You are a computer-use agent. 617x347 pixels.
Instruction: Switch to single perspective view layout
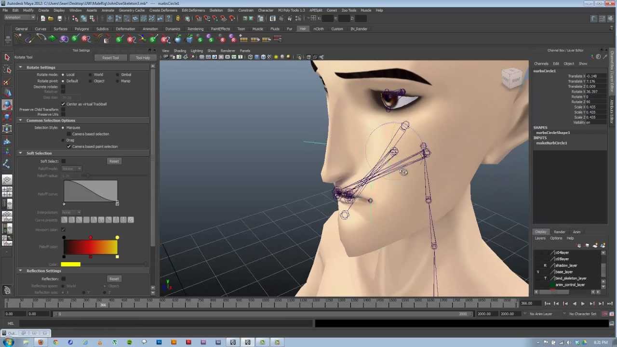coord(7,180)
